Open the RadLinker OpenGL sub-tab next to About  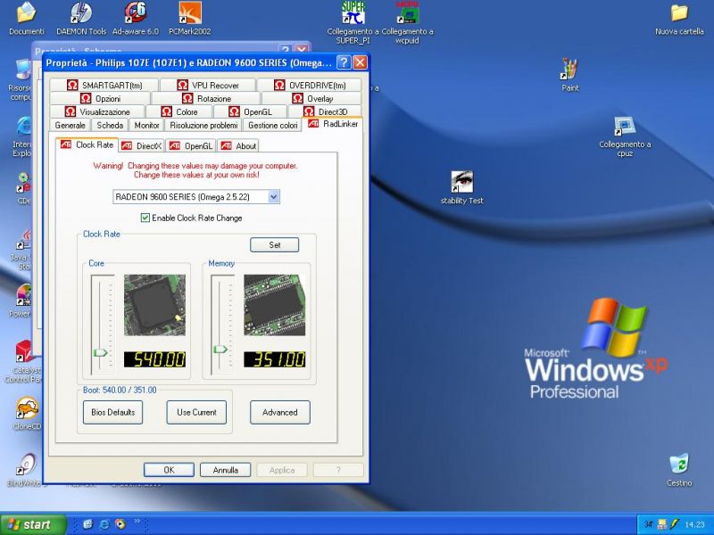pos(191,146)
